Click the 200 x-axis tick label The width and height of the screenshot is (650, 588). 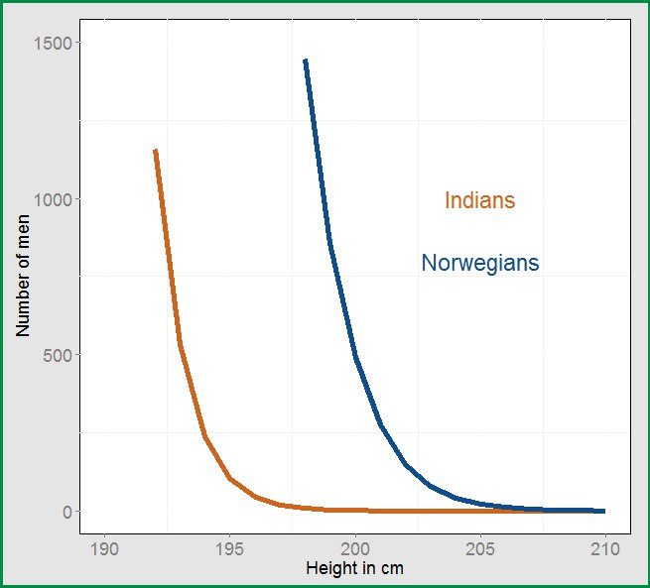tap(355, 549)
